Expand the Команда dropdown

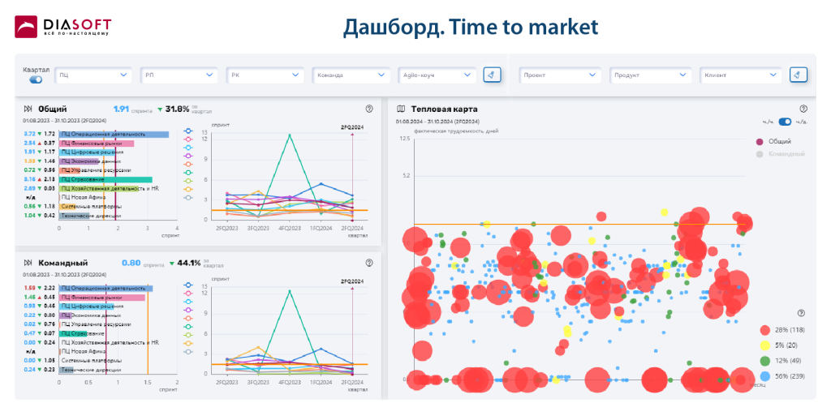351,75
